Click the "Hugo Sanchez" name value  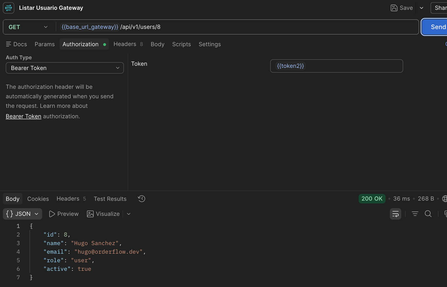coord(95,243)
